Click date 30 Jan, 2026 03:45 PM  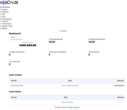(70, 86)
